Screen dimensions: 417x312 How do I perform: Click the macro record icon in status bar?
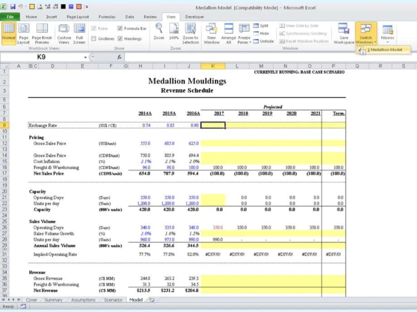point(23,307)
